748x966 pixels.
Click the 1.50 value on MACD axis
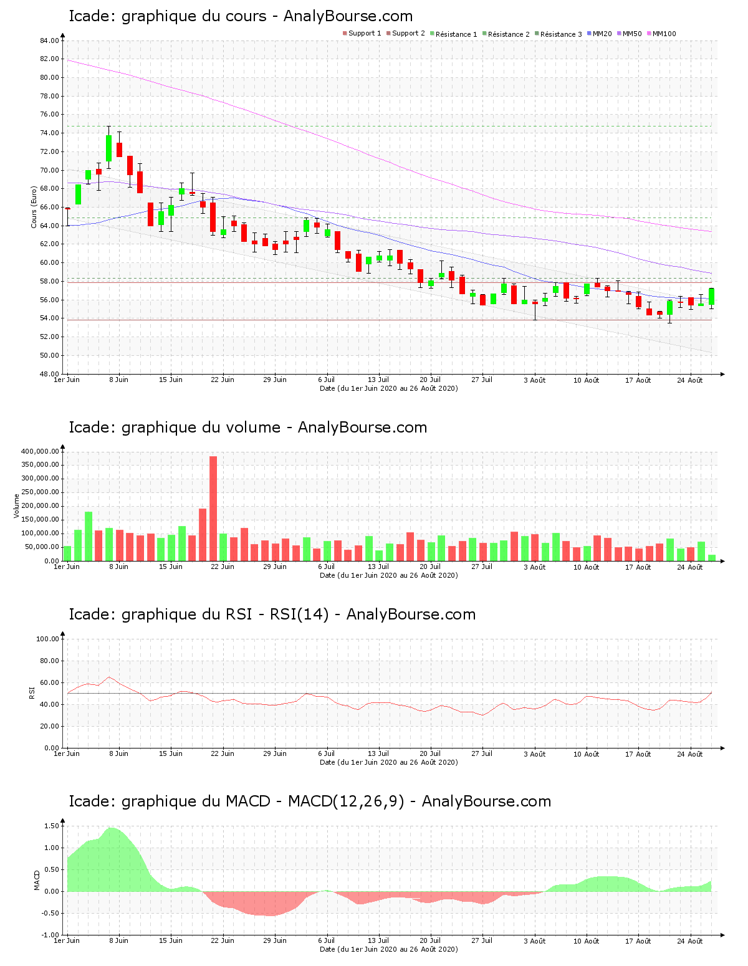click(52, 826)
